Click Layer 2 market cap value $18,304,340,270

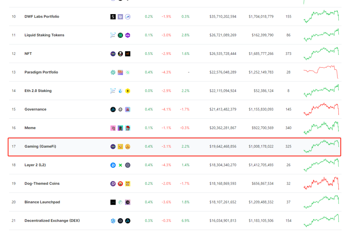(x=223, y=165)
